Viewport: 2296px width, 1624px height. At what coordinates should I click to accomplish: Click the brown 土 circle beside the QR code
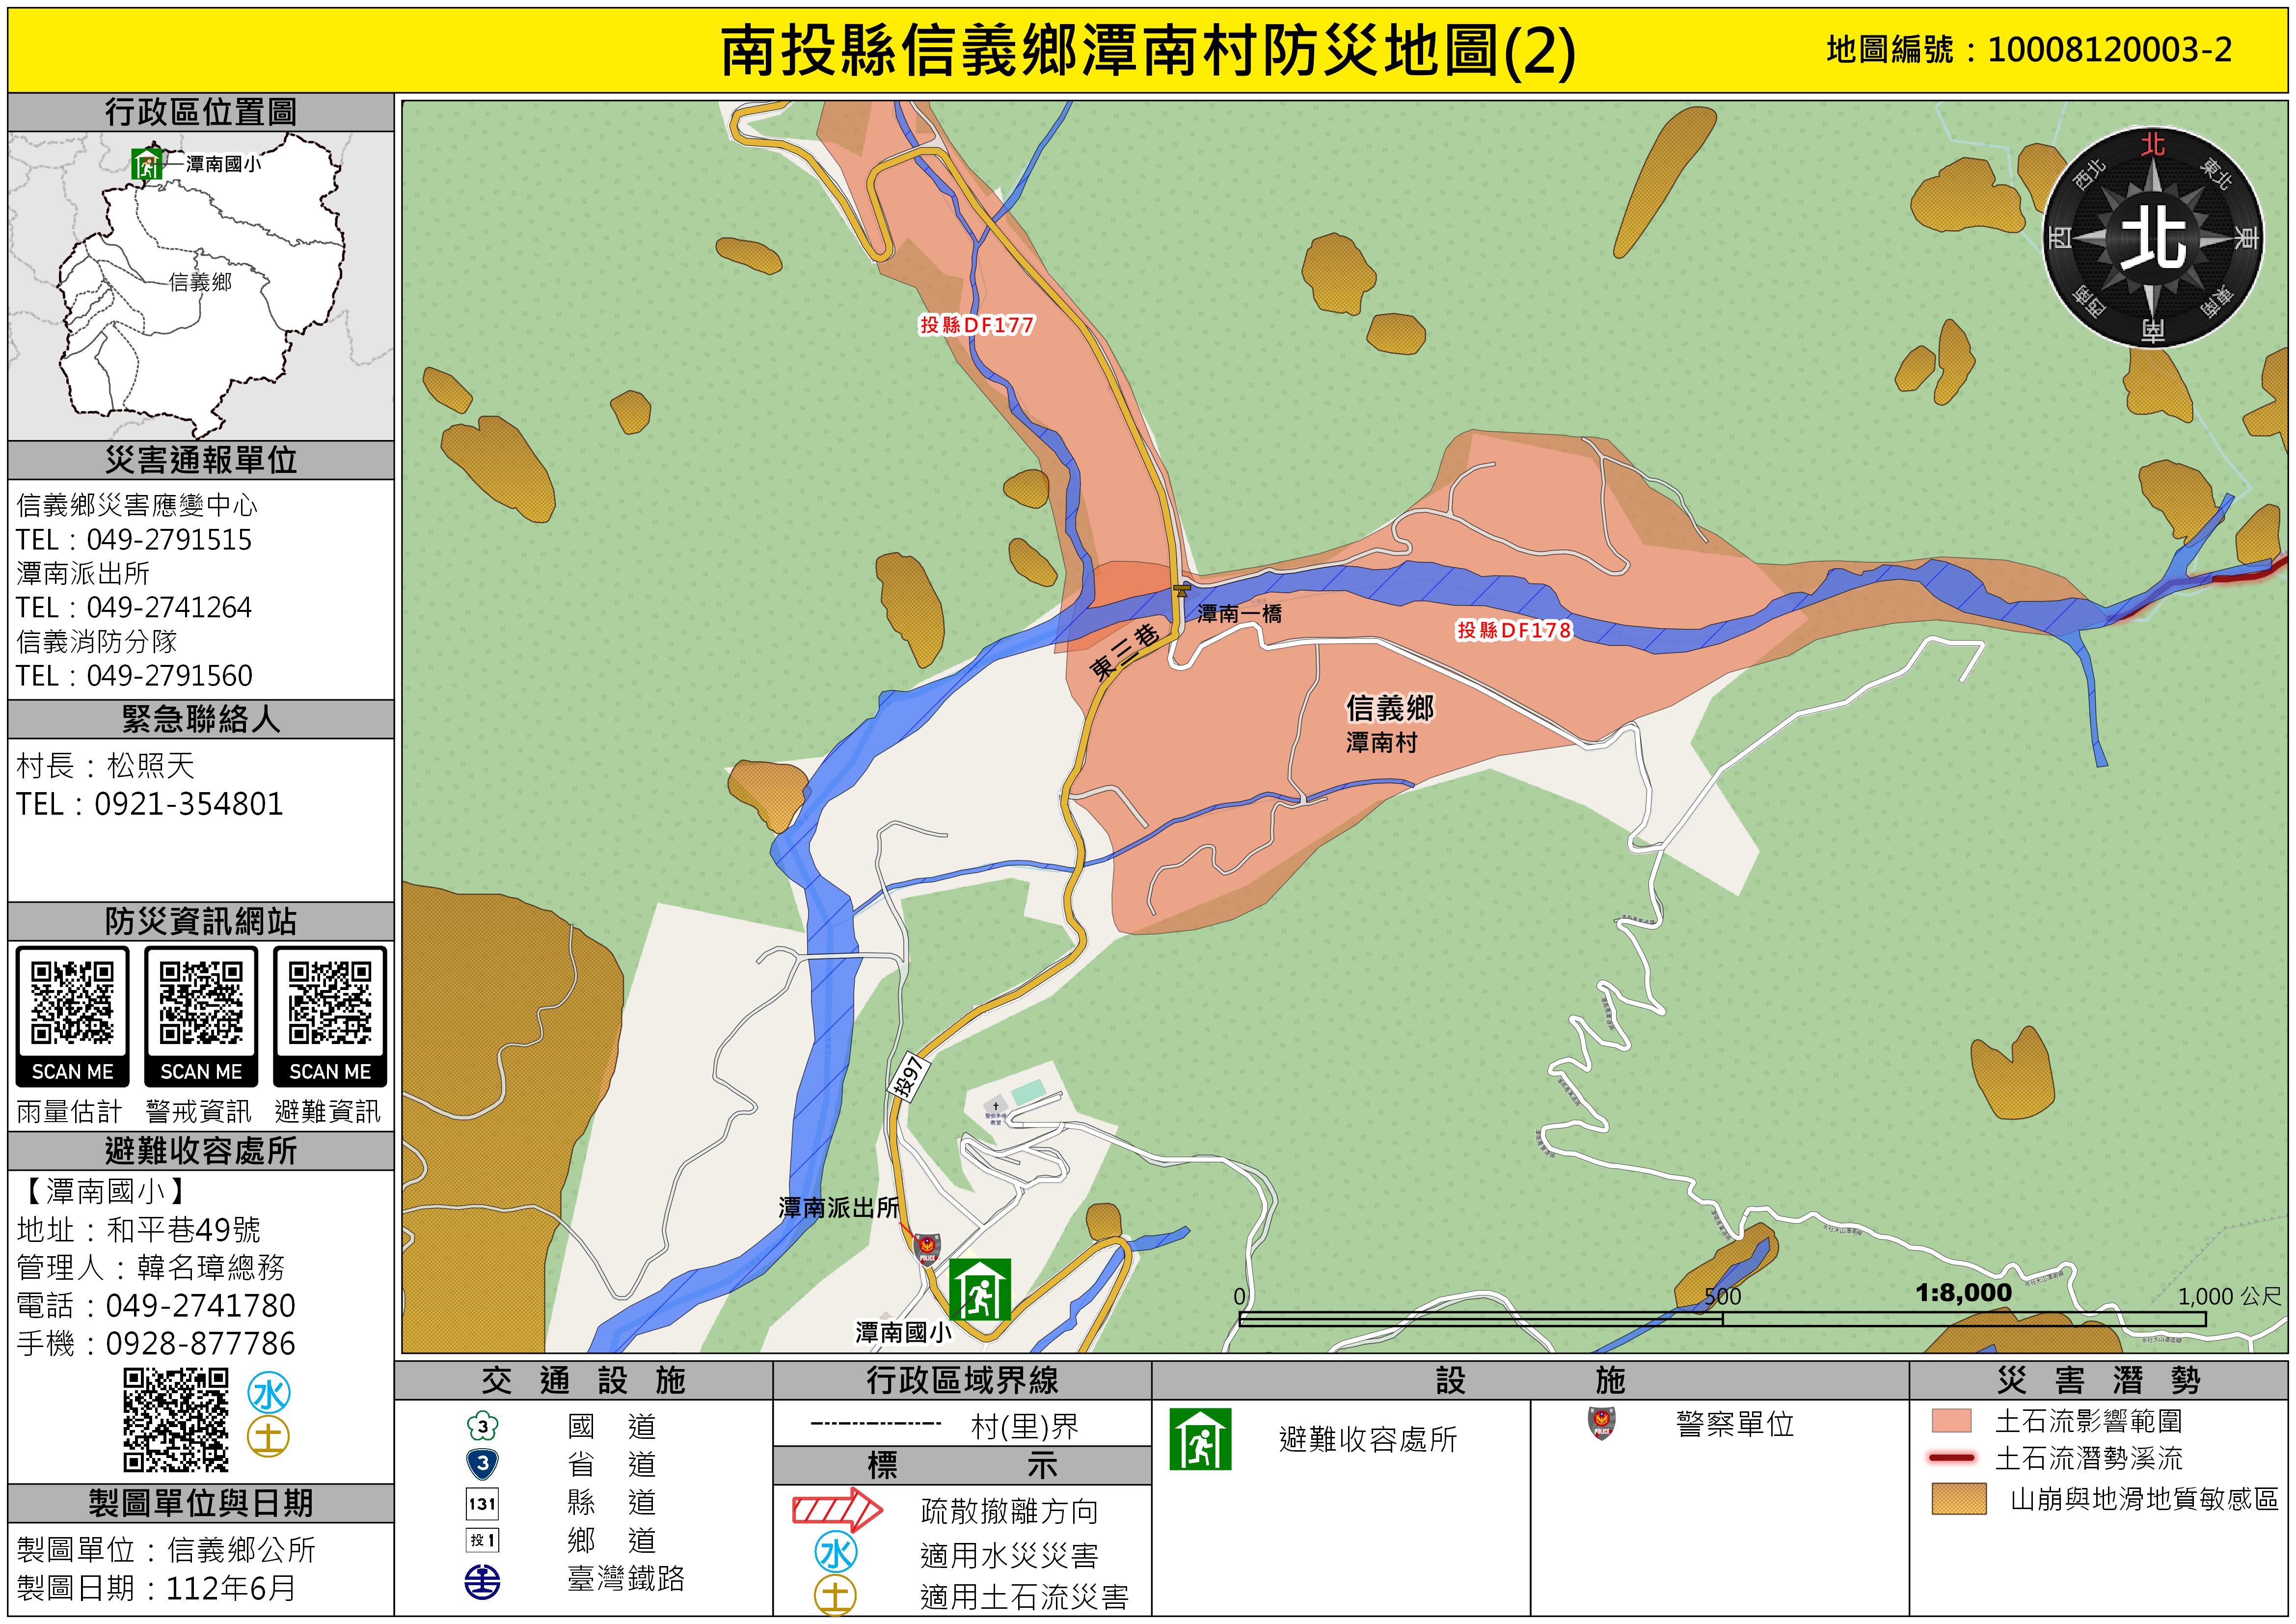click(268, 1437)
